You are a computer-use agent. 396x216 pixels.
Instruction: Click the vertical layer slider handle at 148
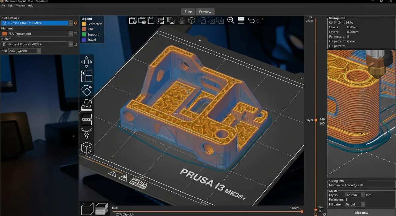316,120
